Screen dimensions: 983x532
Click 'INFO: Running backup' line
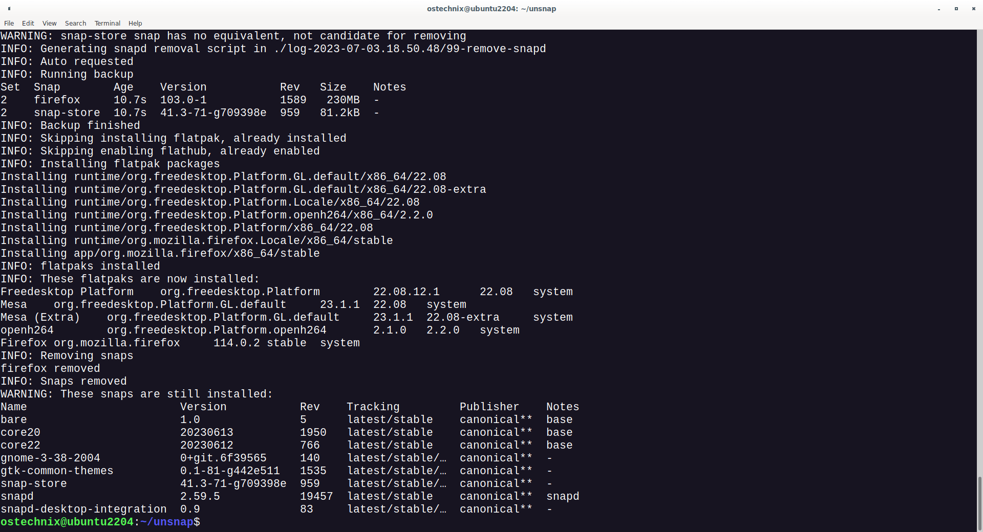pyautogui.click(x=67, y=74)
